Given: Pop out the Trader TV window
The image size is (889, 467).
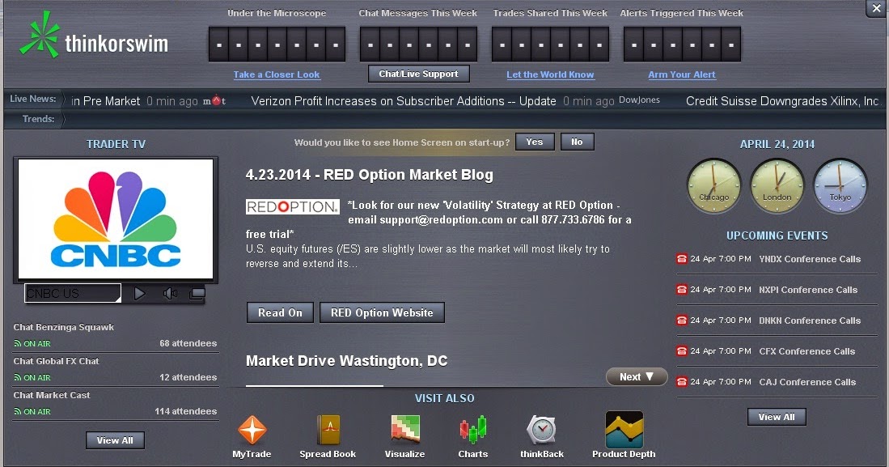Looking at the screenshot, I should point(197,293).
